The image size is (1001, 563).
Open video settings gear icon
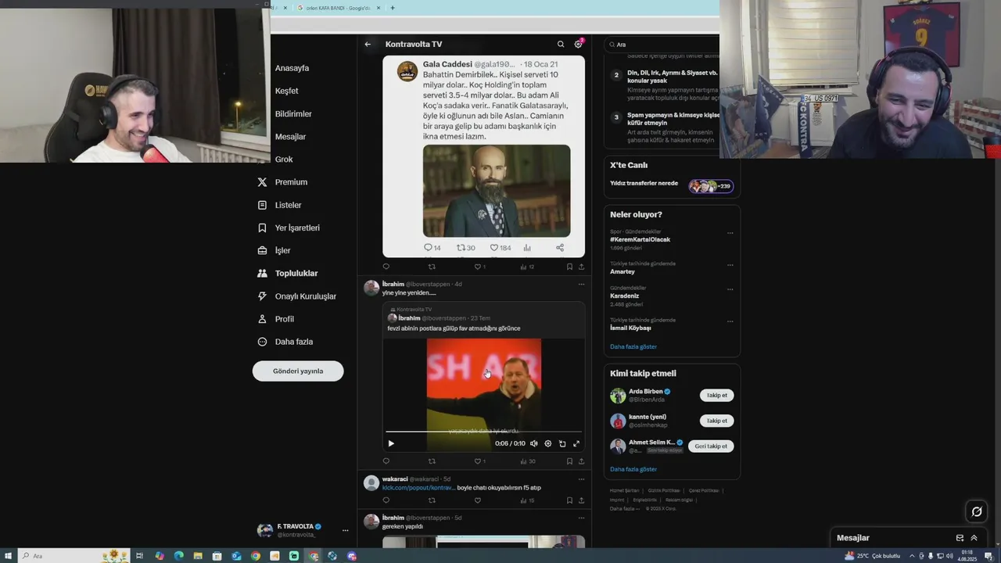click(x=548, y=443)
